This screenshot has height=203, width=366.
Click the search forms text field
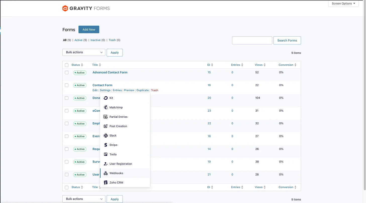click(x=252, y=40)
